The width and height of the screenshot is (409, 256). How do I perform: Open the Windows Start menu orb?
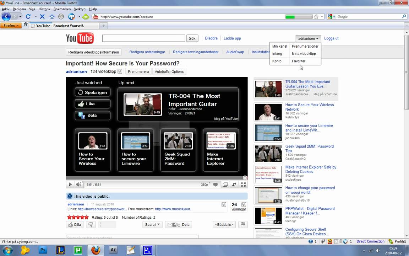click(x=7, y=250)
